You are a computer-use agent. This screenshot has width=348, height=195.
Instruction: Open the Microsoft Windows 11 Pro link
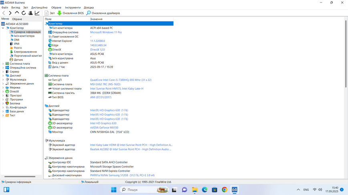tap(106, 32)
